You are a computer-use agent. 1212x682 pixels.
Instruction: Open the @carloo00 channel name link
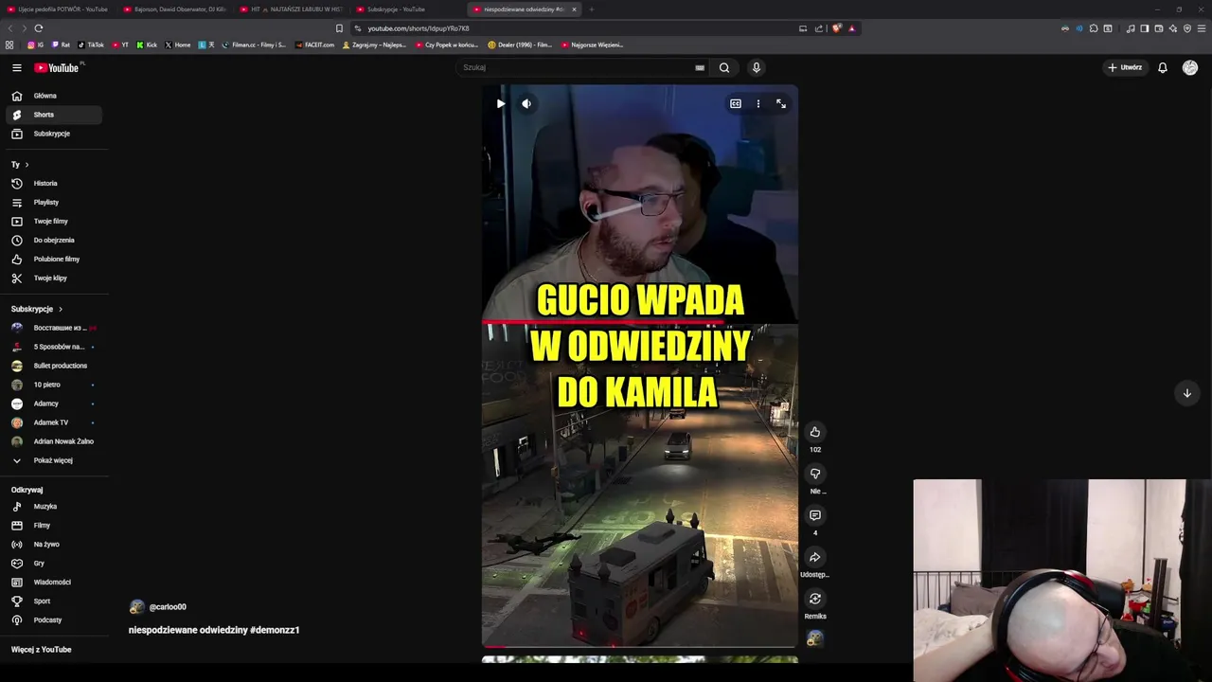(x=168, y=607)
